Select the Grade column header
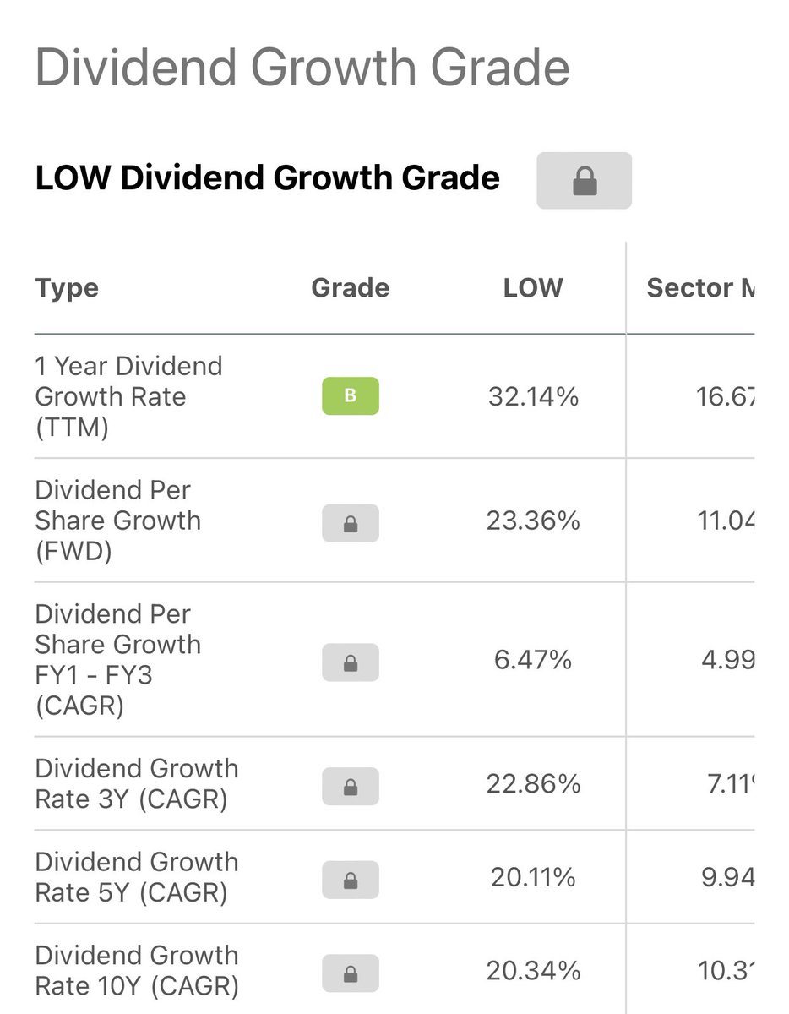Viewport: 789px width, 1014px height. point(351,288)
